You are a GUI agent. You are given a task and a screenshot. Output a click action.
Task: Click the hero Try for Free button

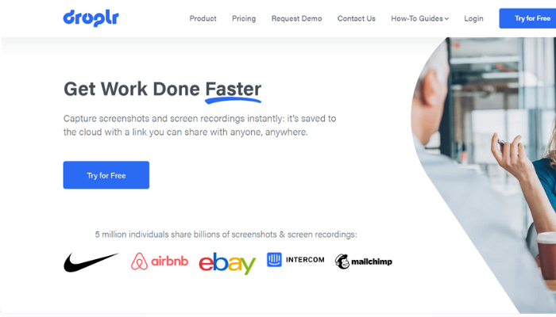pyautogui.click(x=106, y=175)
